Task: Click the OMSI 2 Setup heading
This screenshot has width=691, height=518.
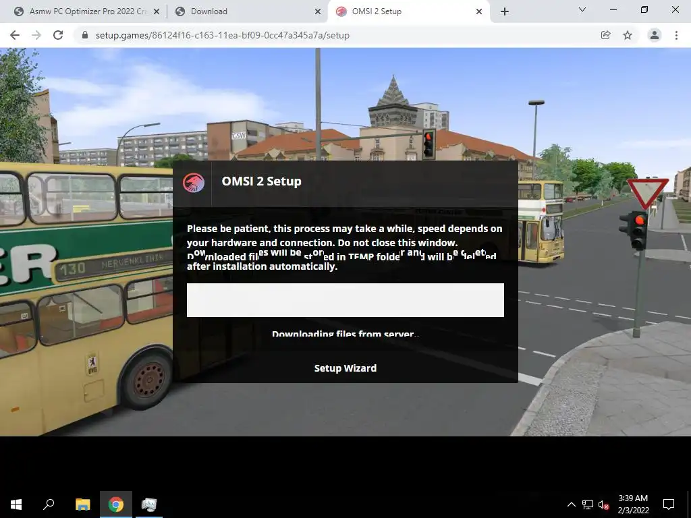Action: click(261, 181)
